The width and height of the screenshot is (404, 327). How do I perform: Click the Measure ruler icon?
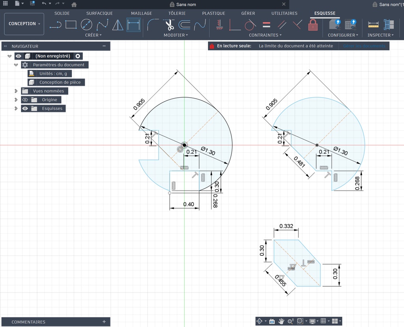(x=373, y=25)
